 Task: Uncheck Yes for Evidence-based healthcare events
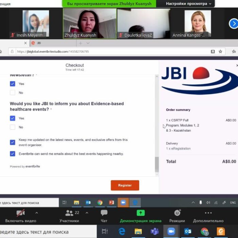coord(13,118)
